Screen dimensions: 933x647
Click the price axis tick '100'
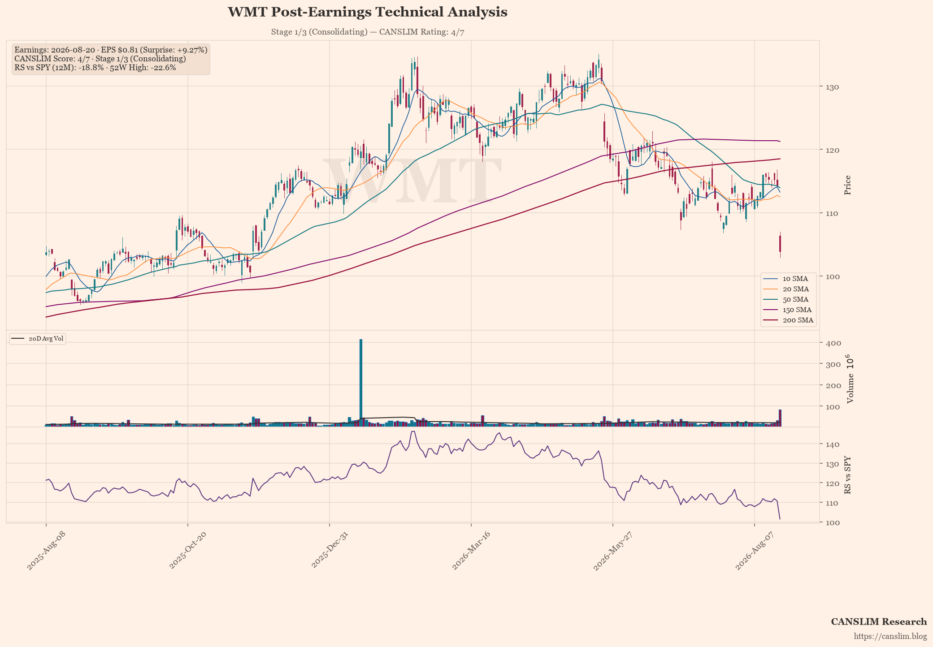click(x=833, y=276)
